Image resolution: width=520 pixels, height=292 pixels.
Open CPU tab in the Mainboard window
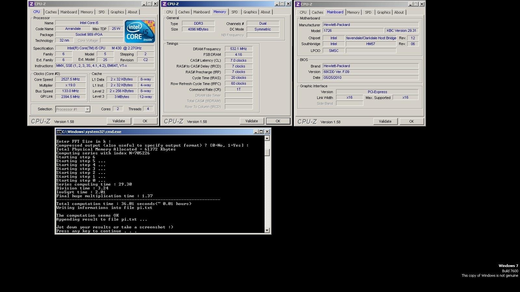pyautogui.click(x=303, y=12)
